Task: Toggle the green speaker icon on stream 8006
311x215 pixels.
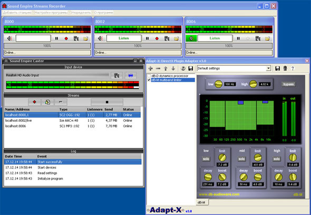Action: [191, 38]
